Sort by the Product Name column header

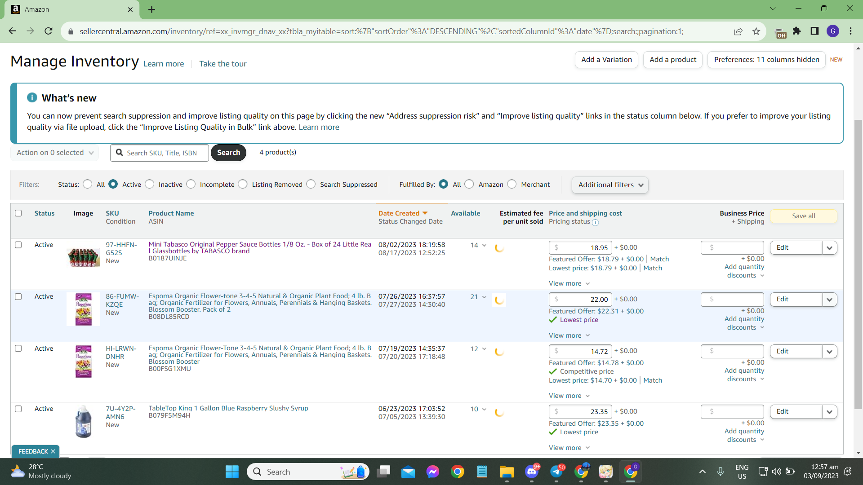pyautogui.click(x=171, y=213)
